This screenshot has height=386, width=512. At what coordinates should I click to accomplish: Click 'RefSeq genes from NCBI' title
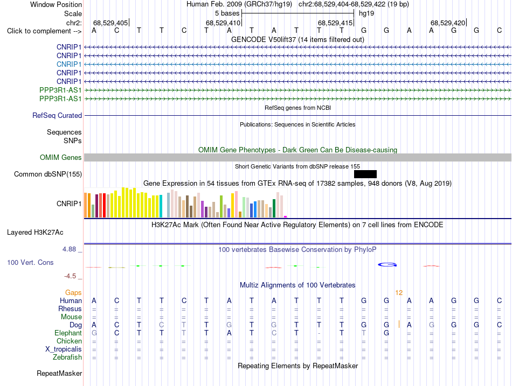pyautogui.click(x=298, y=108)
